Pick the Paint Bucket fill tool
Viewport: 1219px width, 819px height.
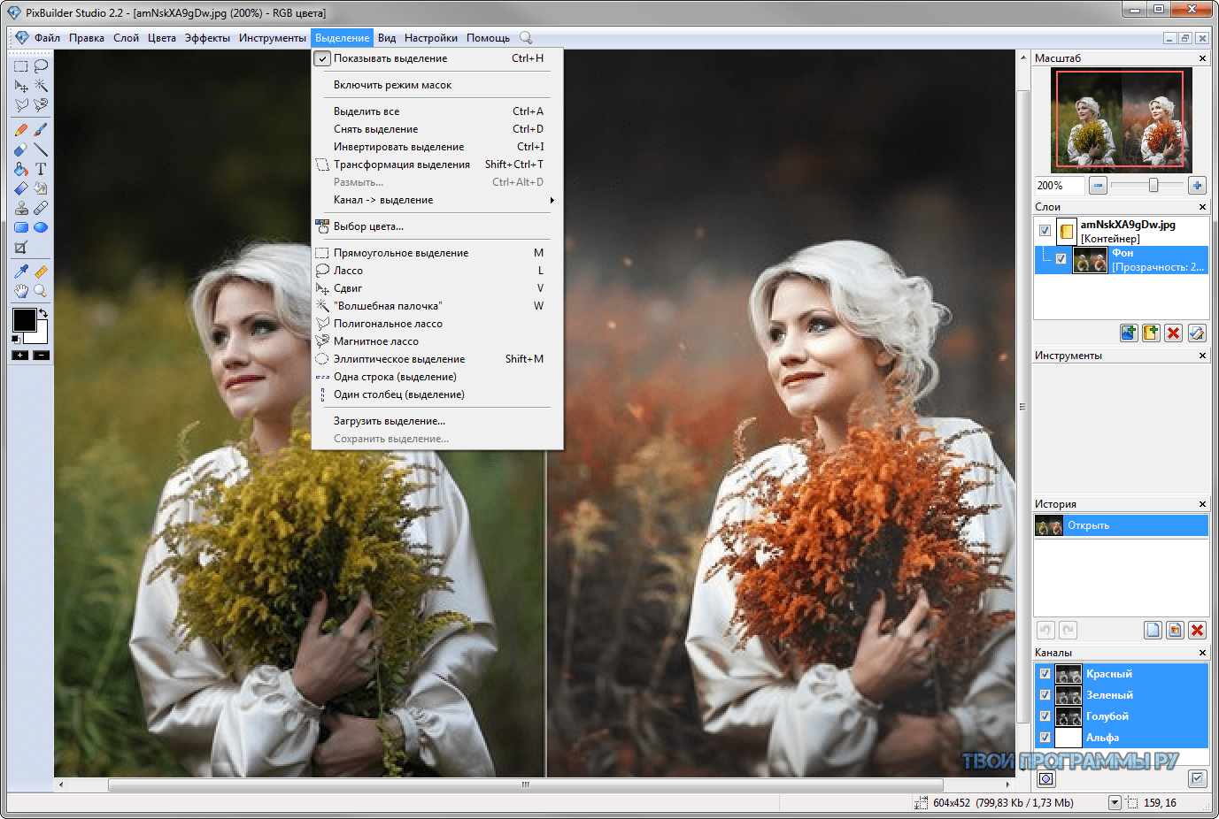click(x=21, y=169)
